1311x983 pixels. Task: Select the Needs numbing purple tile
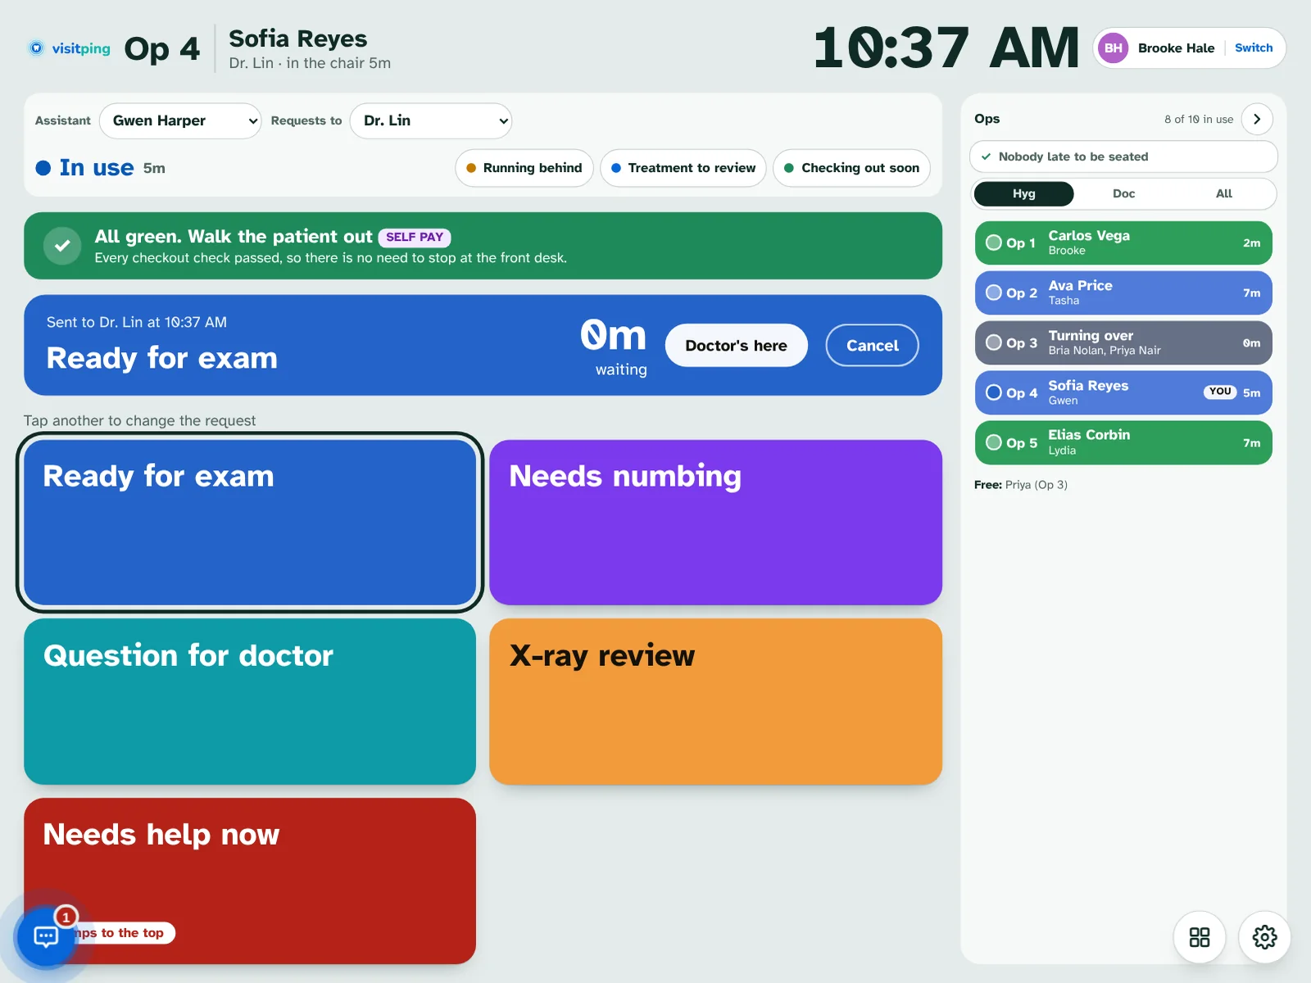715,523
